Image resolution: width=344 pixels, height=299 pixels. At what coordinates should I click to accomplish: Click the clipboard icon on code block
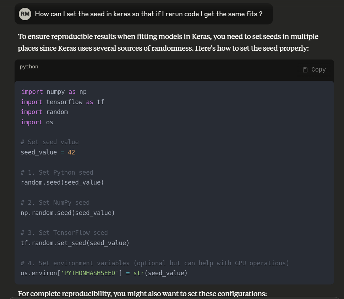click(x=305, y=70)
